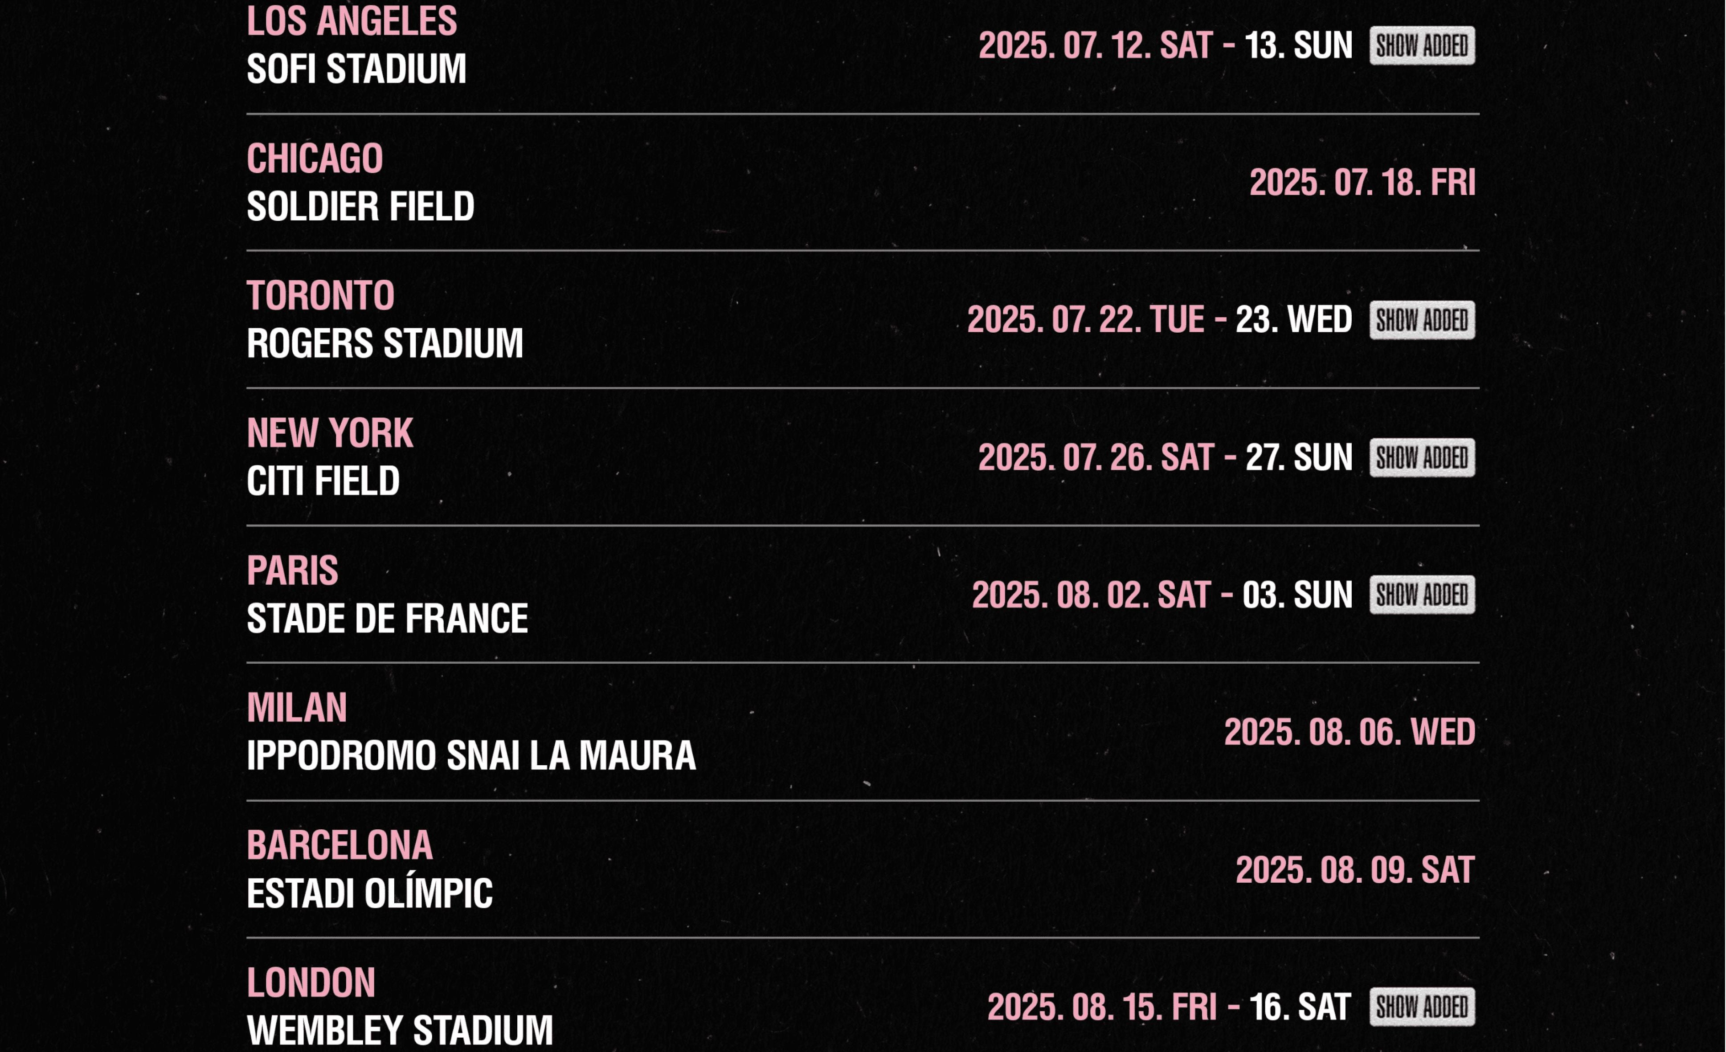The image size is (1726, 1052).
Task: Click the Los Angeles SHOW ADDED badge
Action: 1421,46
